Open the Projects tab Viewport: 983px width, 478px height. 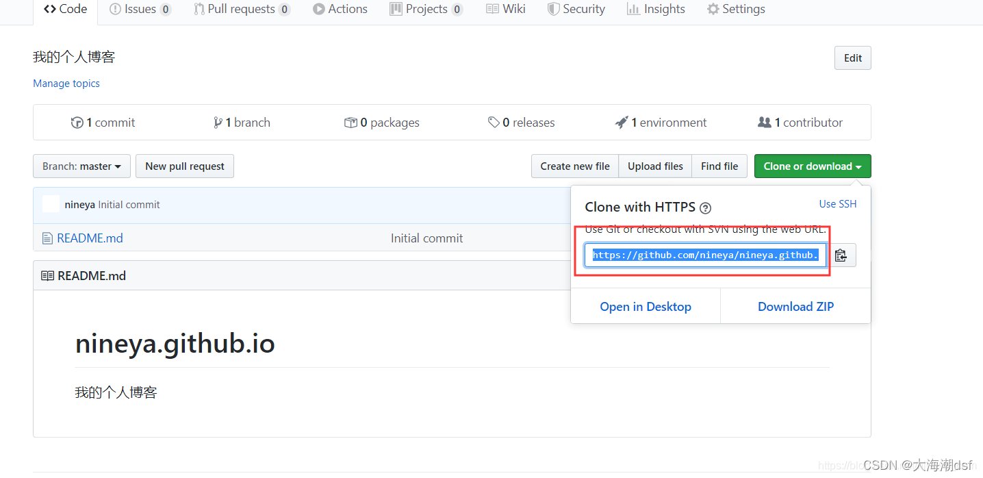click(426, 9)
